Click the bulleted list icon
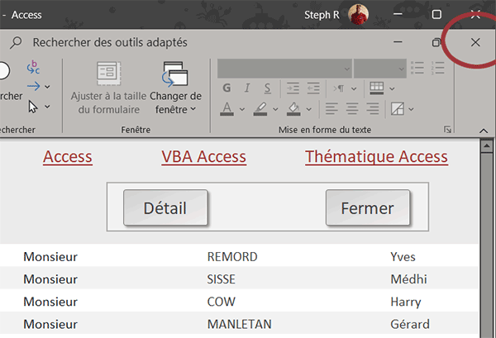Screen dimensions: 496x338 [x=417, y=68]
